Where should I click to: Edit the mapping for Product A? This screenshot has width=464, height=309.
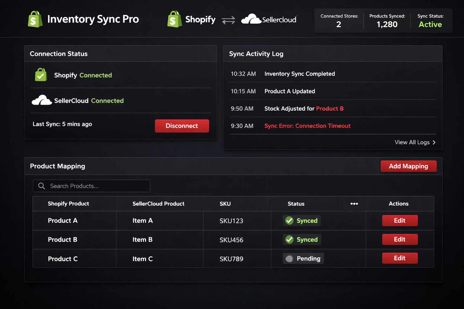400,221
